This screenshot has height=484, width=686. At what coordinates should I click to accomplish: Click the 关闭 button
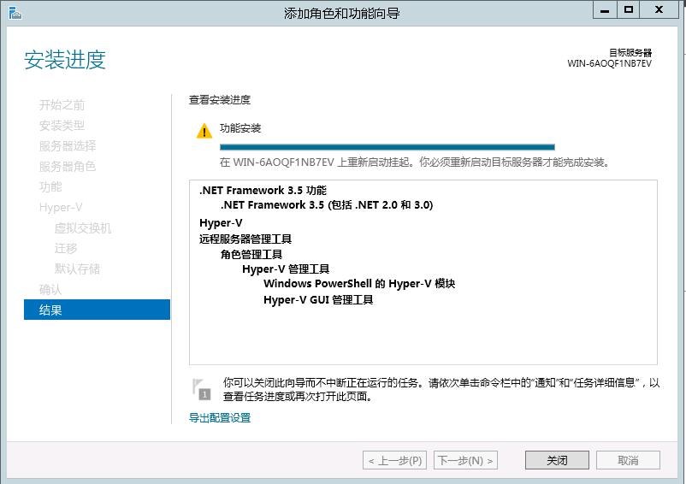click(557, 460)
